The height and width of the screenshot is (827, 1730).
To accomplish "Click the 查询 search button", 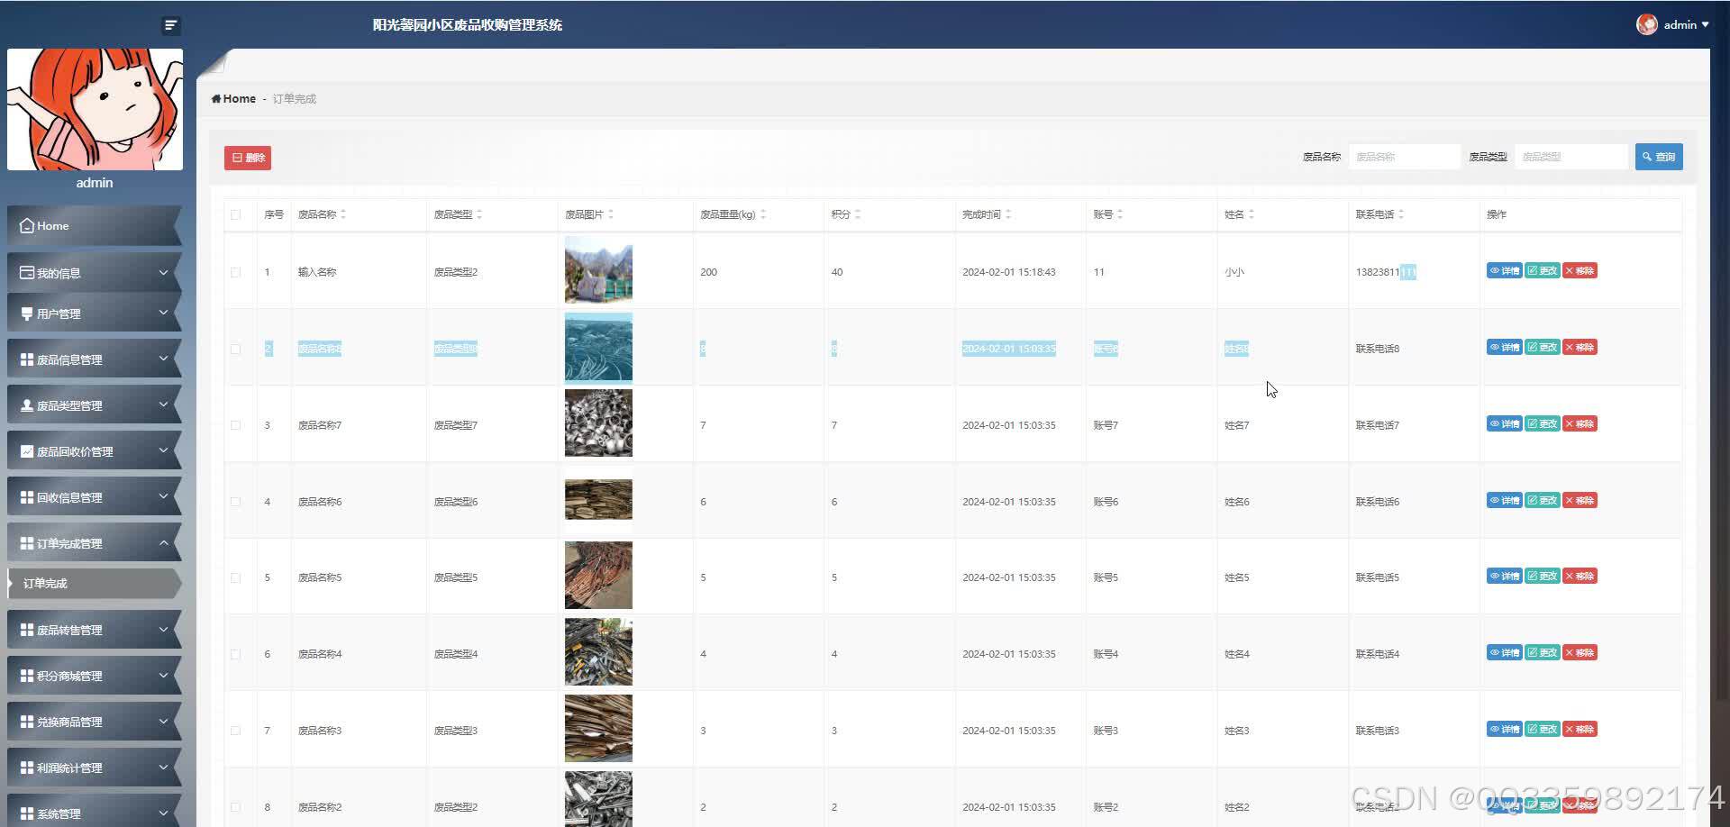I will 1659,157.
